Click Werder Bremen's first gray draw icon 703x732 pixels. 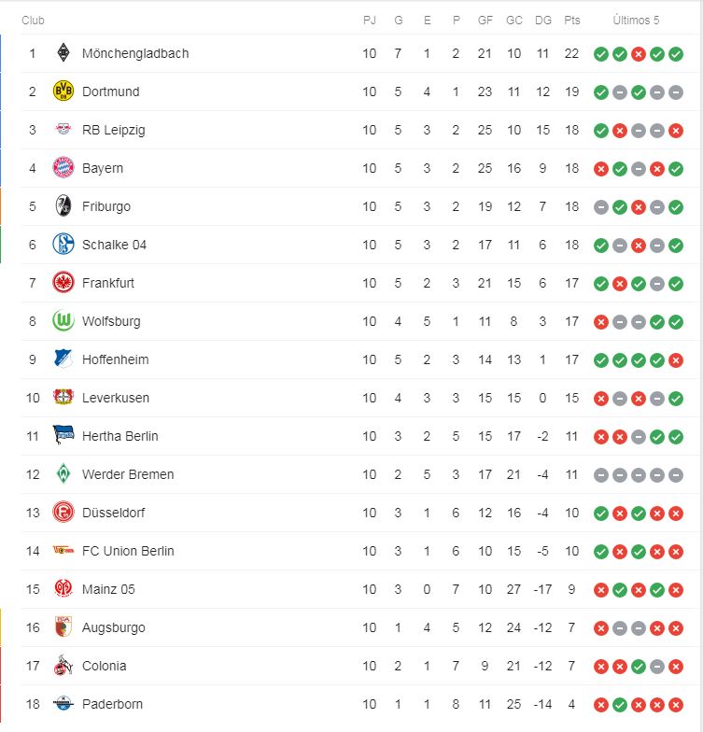coord(601,475)
